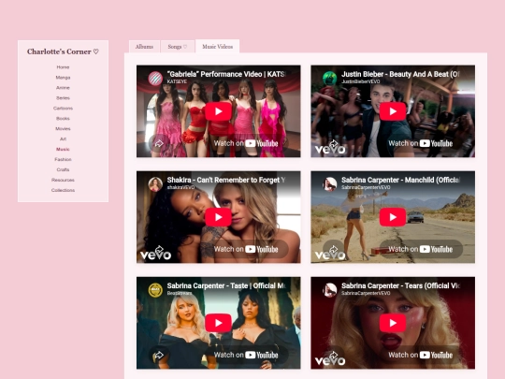
Task: Navigate to the Art section
Action: [x=63, y=138]
